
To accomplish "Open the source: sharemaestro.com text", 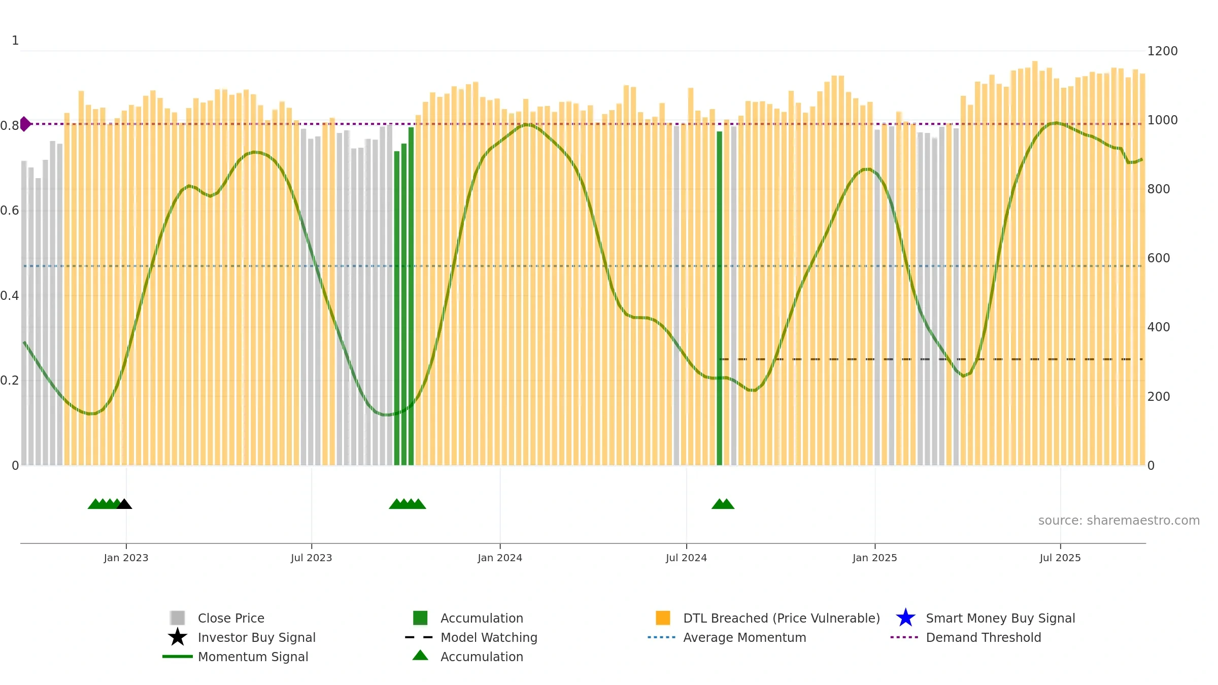I will 1119,521.
